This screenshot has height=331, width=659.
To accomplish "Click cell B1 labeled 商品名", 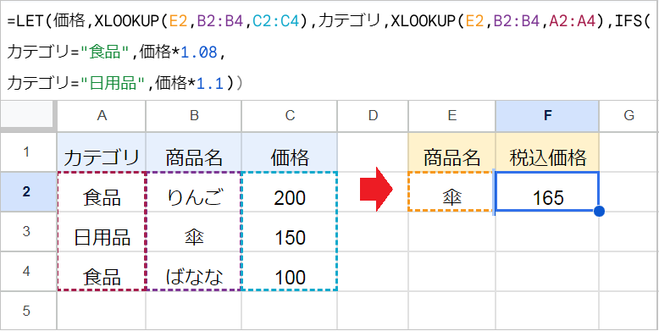I will (194, 152).
